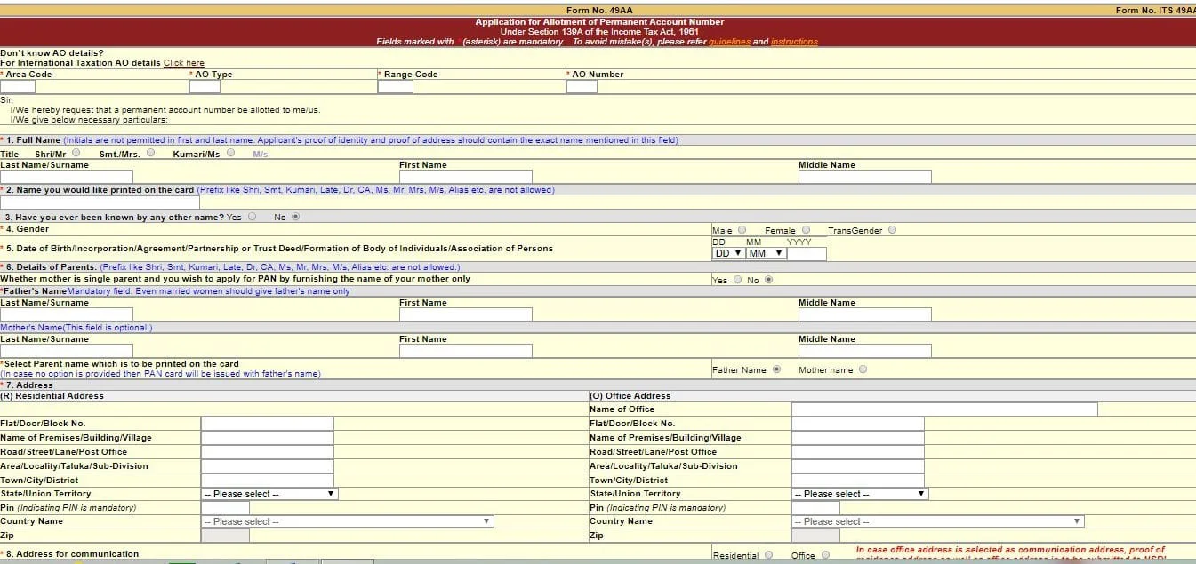Viewport: 1196px width, 564px height.
Task: Select the Shri/Mr title radio button
Action: (76, 153)
